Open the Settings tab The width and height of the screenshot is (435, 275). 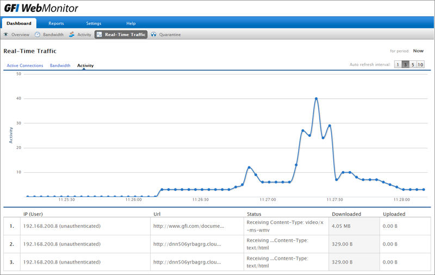coord(94,23)
